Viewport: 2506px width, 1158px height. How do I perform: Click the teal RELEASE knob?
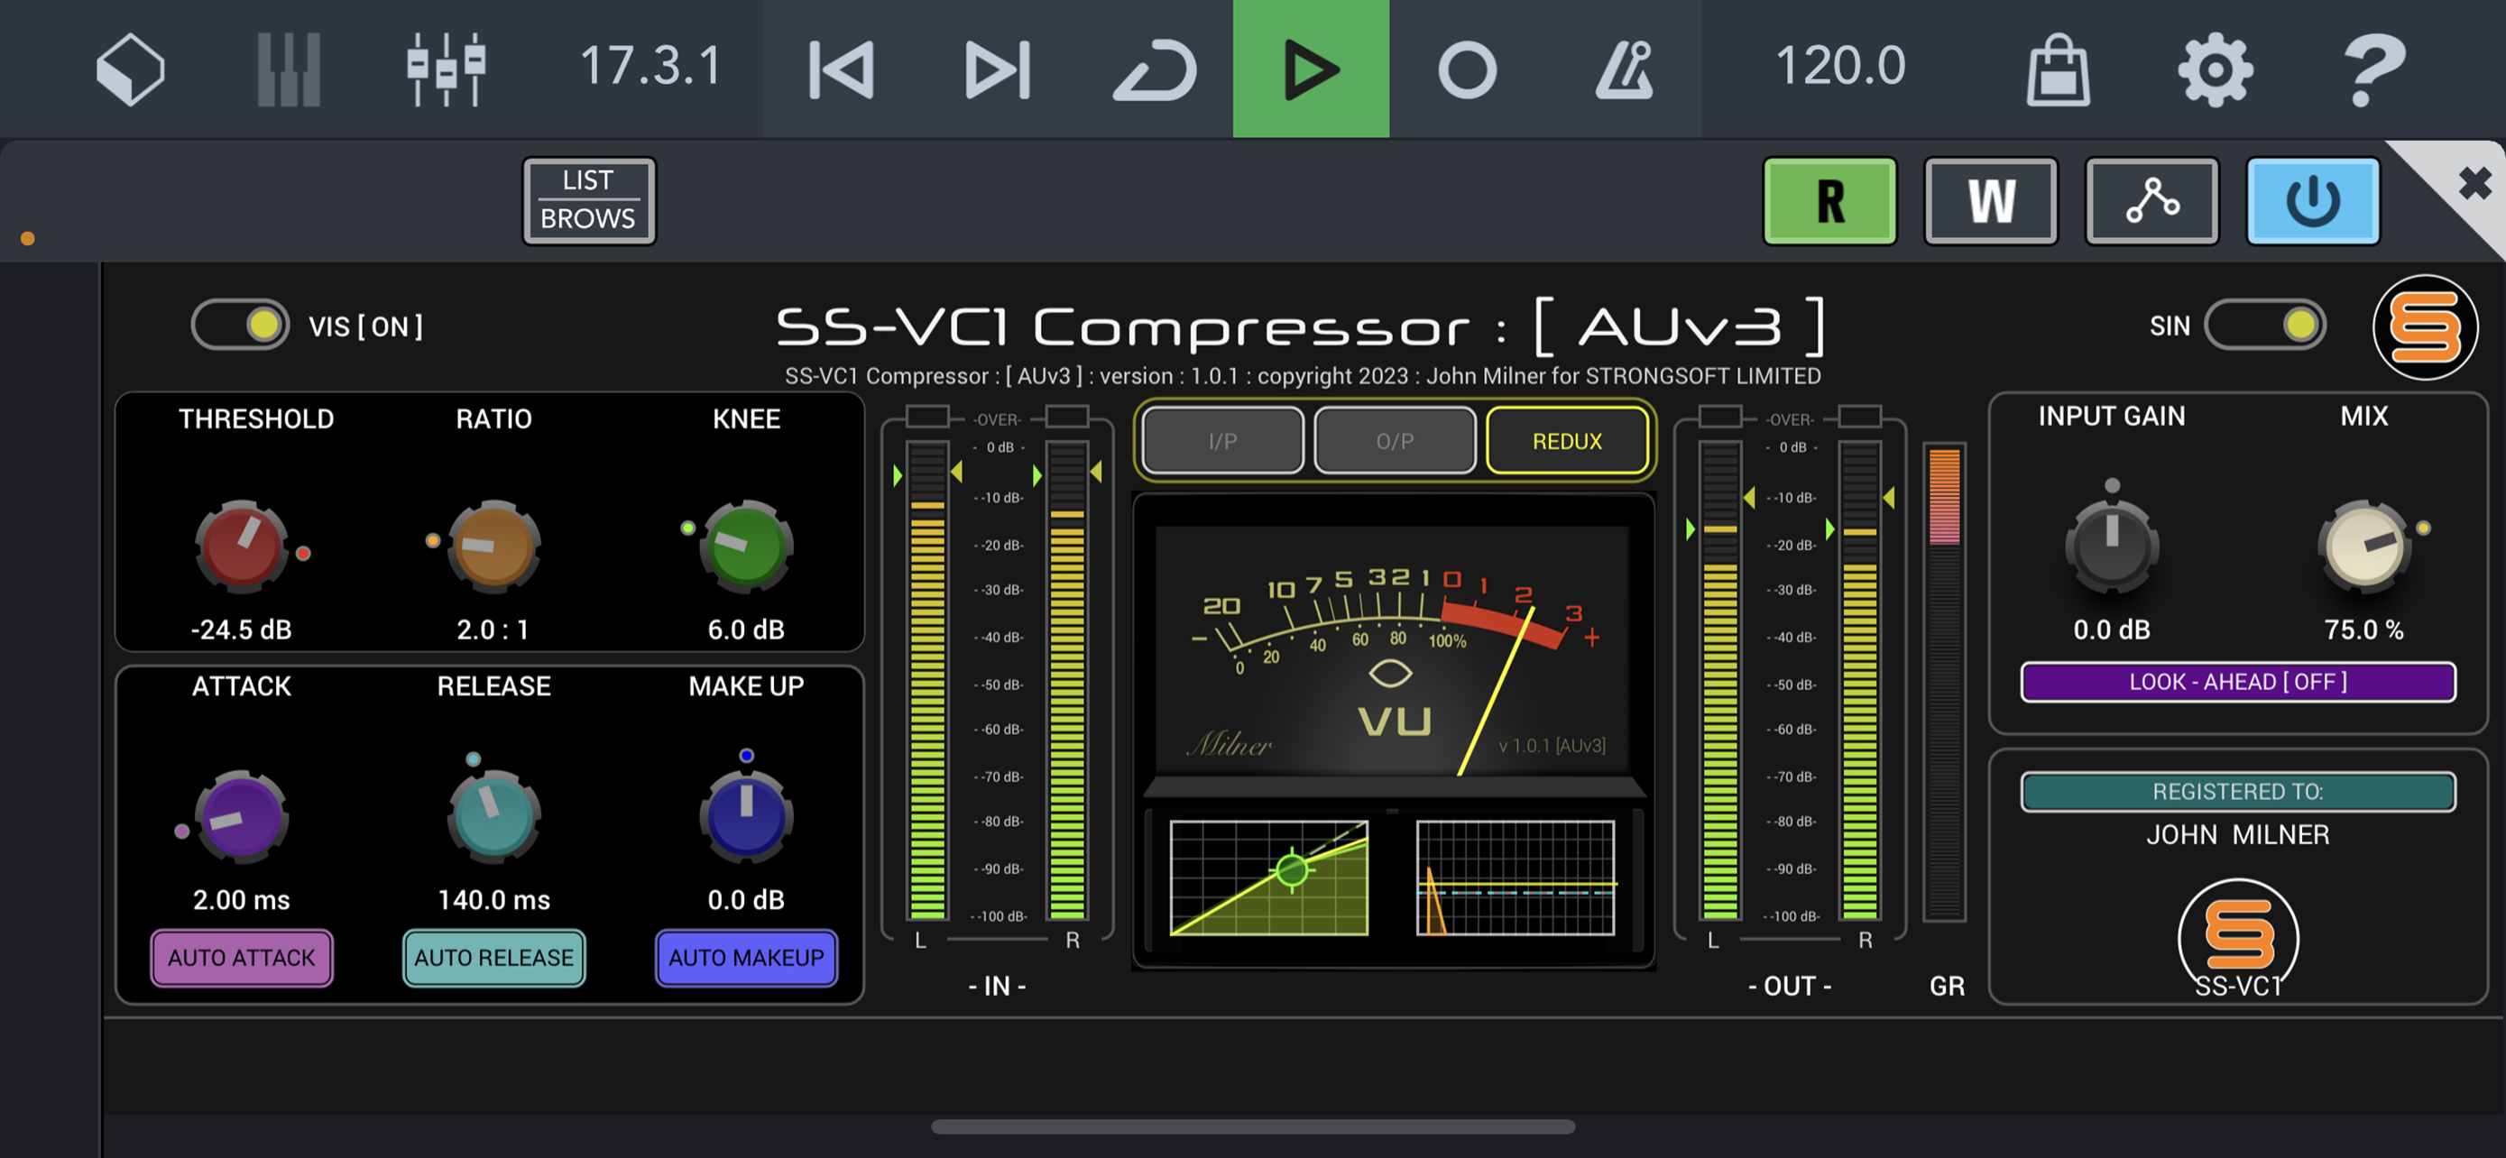pos(494,817)
